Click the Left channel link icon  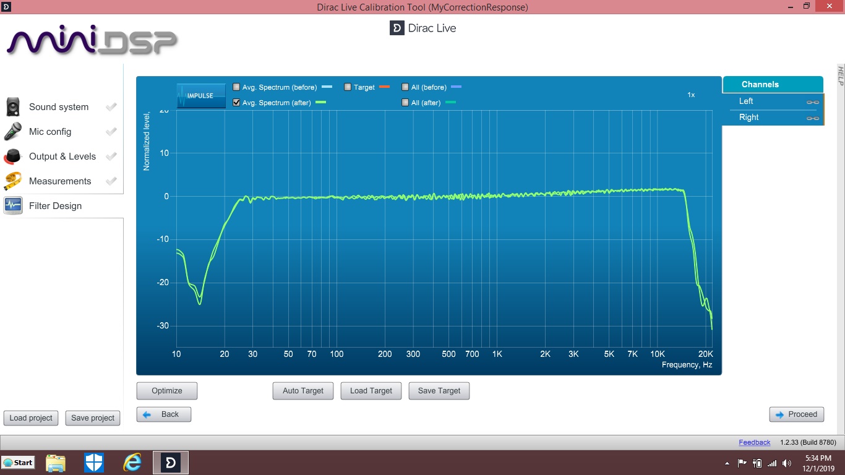[x=812, y=102]
